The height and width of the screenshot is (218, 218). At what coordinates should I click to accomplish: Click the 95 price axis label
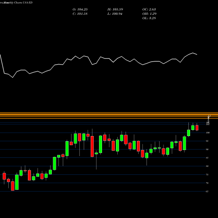point(207,141)
